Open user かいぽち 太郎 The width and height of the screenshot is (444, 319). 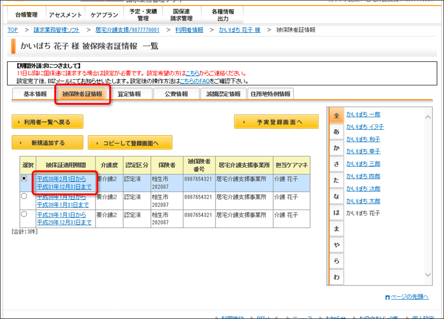click(363, 201)
